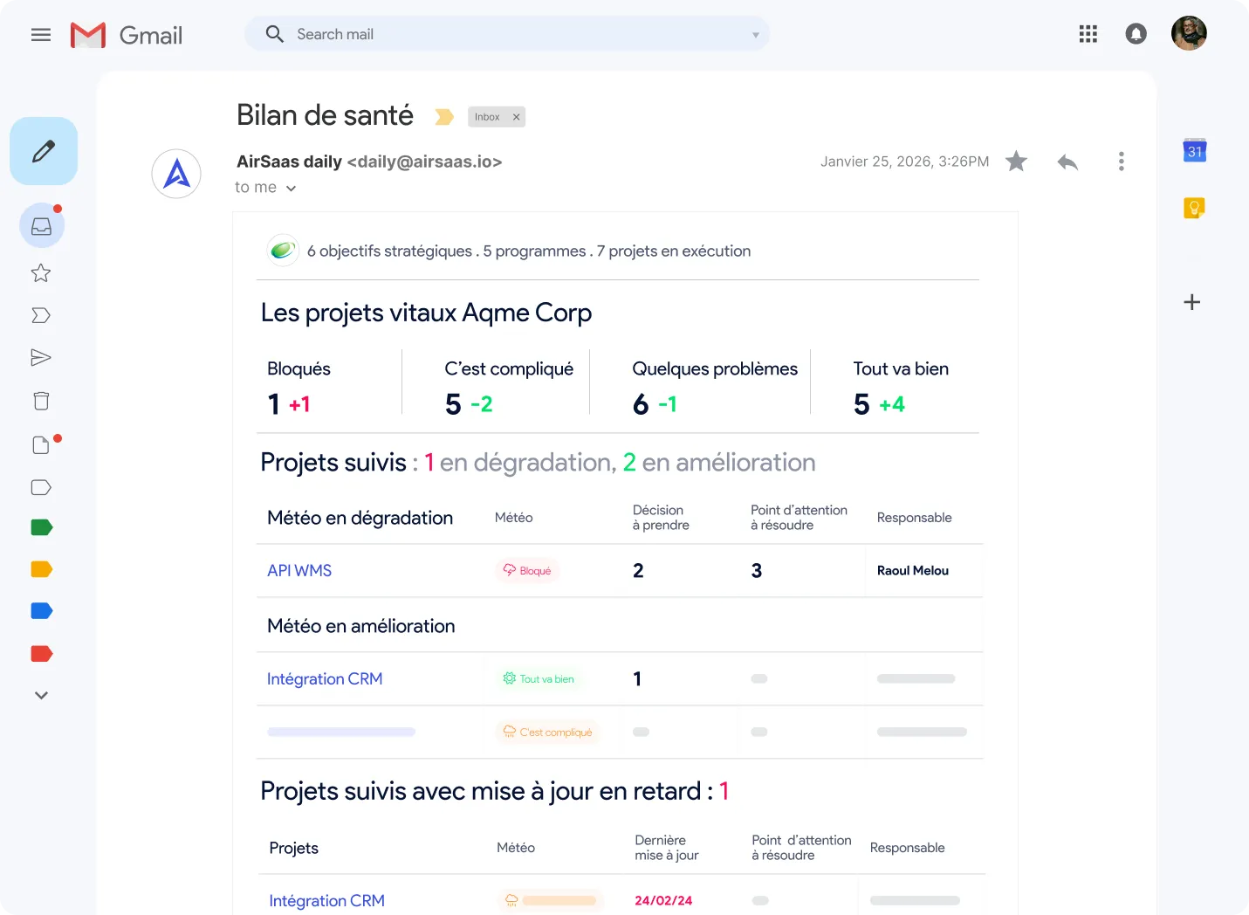The width and height of the screenshot is (1249, 915).
Task: Select the Starred mail icon
Action: 40,273
